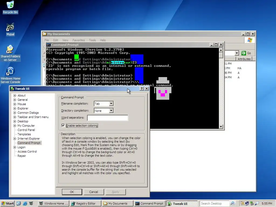276x207 pixels.
Task: Click the first quick launch icon beside Start
Action: coord(19,203)
